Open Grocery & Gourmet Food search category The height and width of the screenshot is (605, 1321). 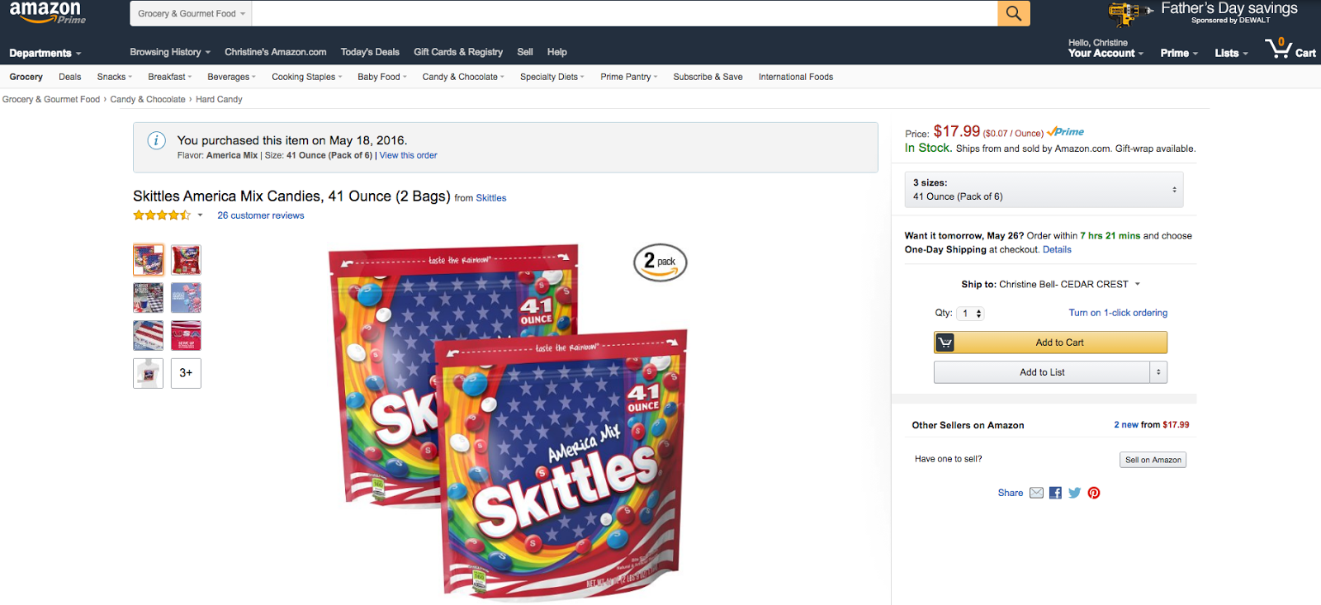click(x=191, y=13)
